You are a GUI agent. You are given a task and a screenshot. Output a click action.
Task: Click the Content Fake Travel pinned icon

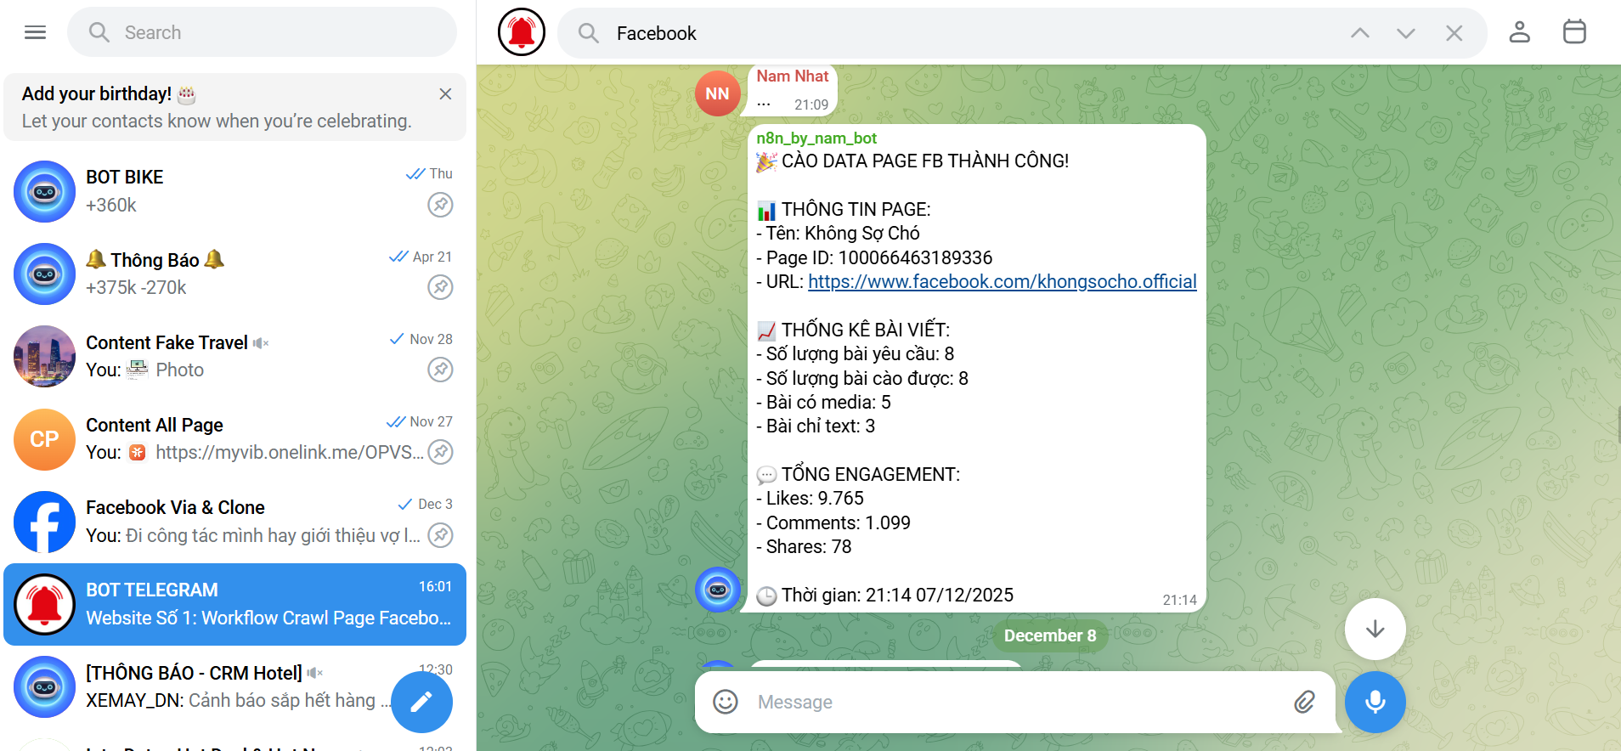[440, 370]
